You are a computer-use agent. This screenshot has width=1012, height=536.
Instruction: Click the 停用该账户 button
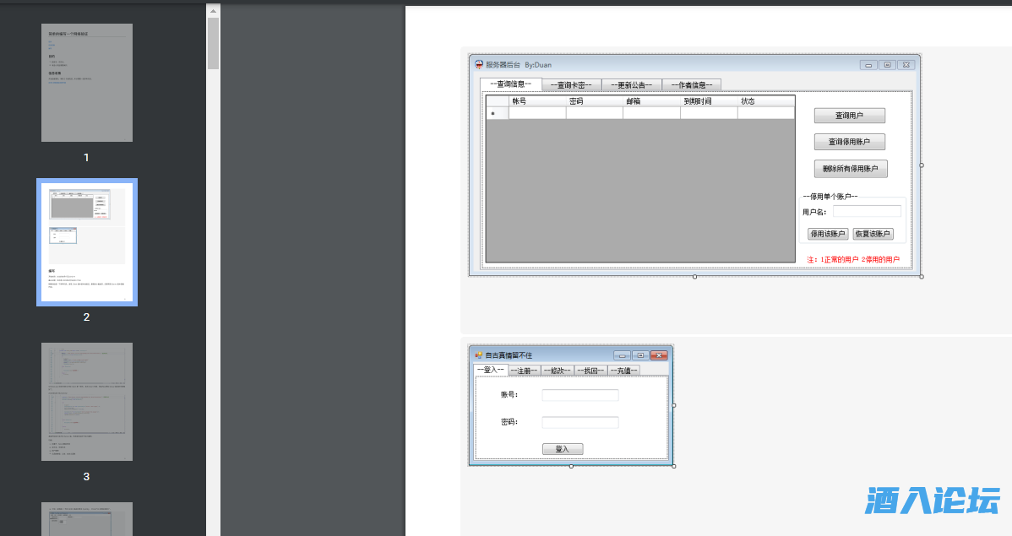pyautogui.click(x=828, y=234)
